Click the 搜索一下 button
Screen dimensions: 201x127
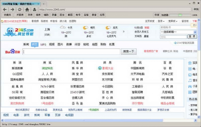click(129, 51)
